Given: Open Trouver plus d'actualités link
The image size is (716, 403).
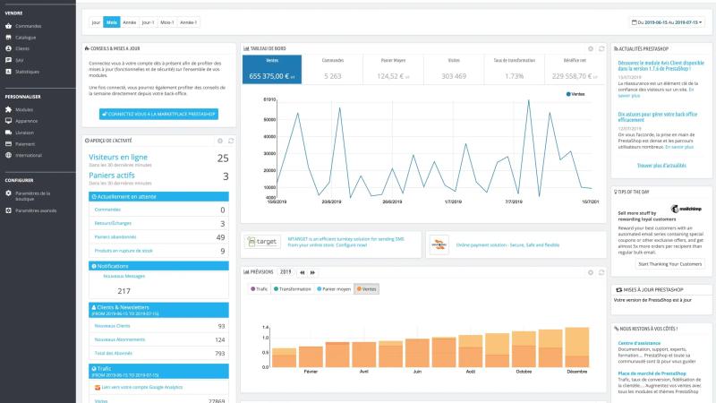Looking at the screenshot, I should [661, 166].
